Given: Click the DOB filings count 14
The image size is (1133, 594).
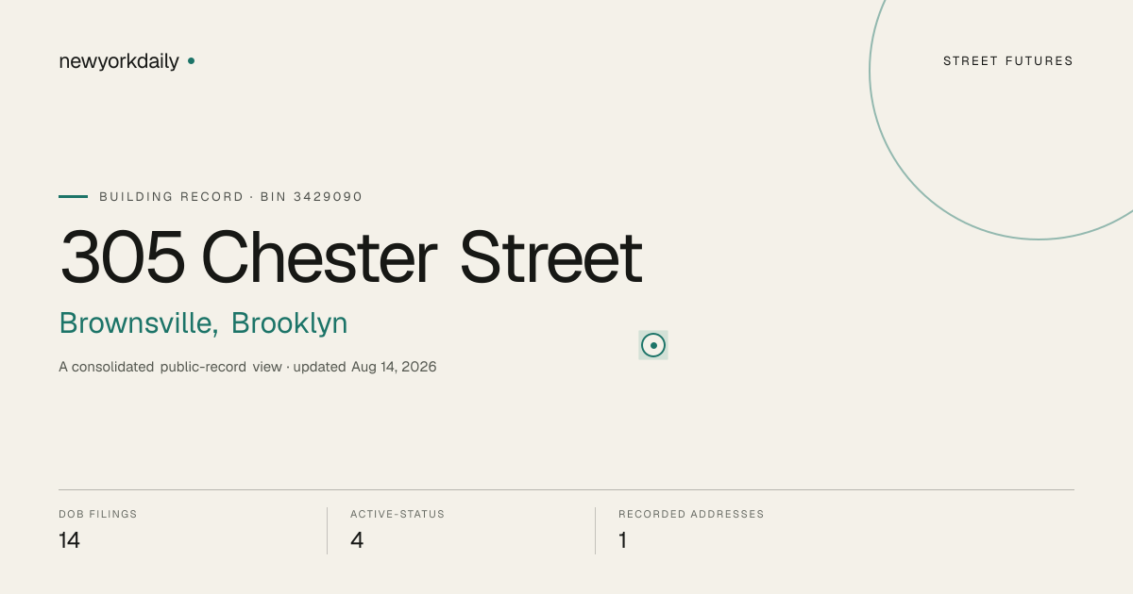Looking at the screenshot, I should pos(69,540).
